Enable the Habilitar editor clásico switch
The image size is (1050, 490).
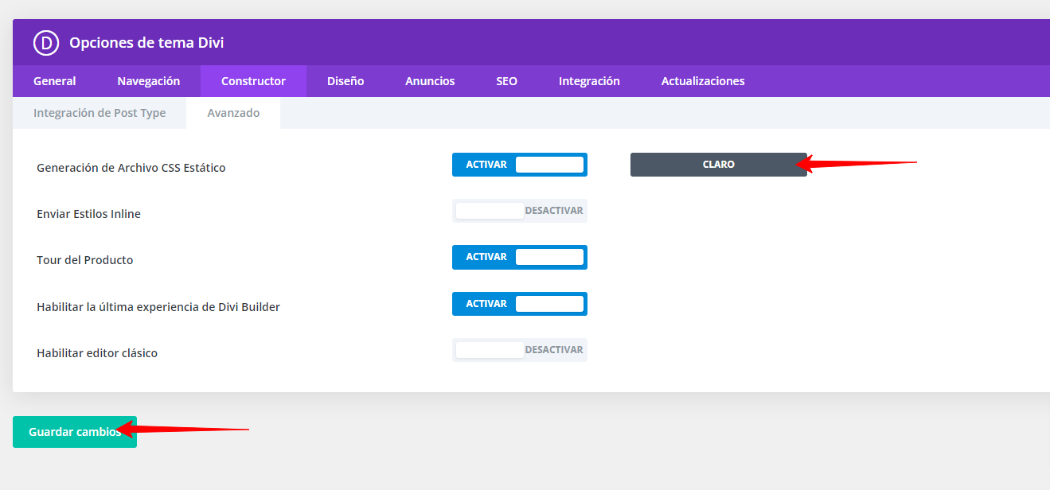tap(520, 350)
